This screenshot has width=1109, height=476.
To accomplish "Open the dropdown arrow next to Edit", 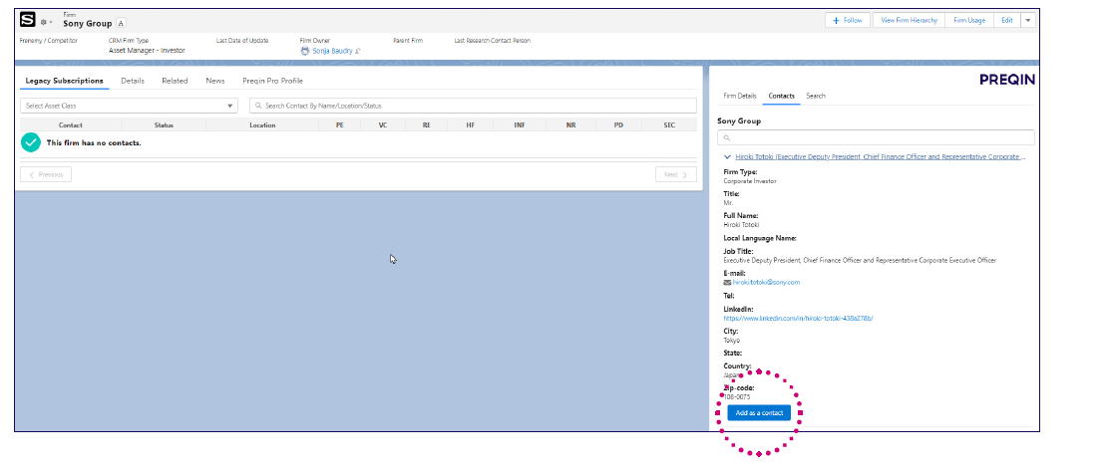I will coord(1027,21).
